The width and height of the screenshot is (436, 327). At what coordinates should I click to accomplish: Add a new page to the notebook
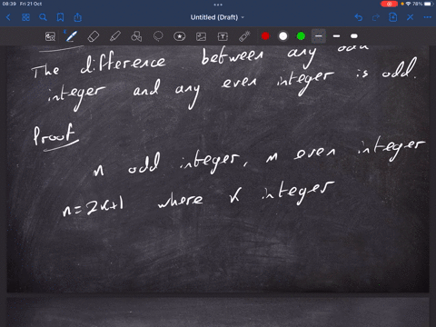[x=393, y=17]
